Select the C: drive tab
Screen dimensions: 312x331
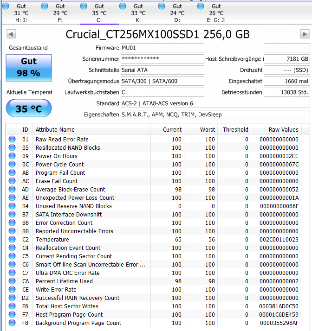click(x=99, y=13)
